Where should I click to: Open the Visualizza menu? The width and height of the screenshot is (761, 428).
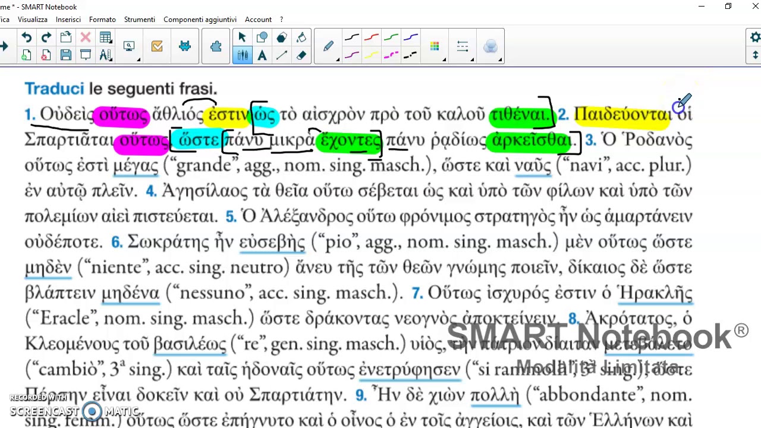click(x=33, y=20)
